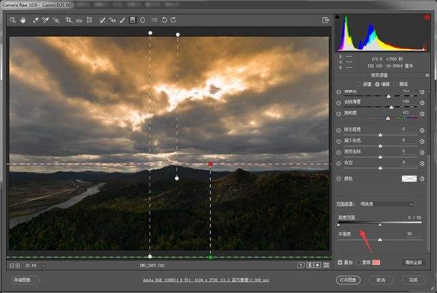Click the 平滑度 slider handle
Image resolution: width=437 pixels, height=293 pixels.
380,240
